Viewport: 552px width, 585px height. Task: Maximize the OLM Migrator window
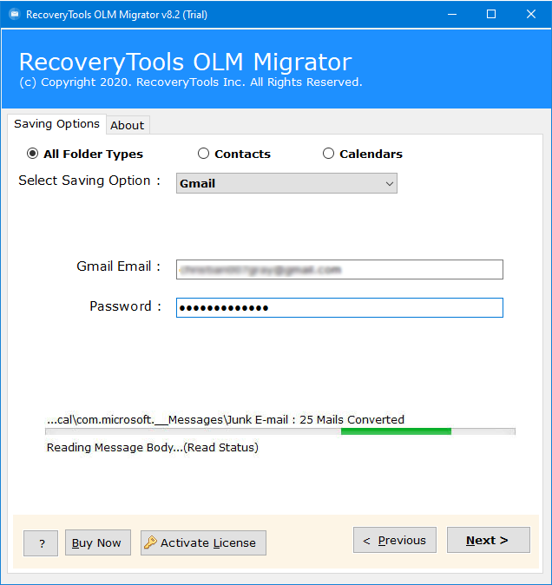tap(491, 14)
